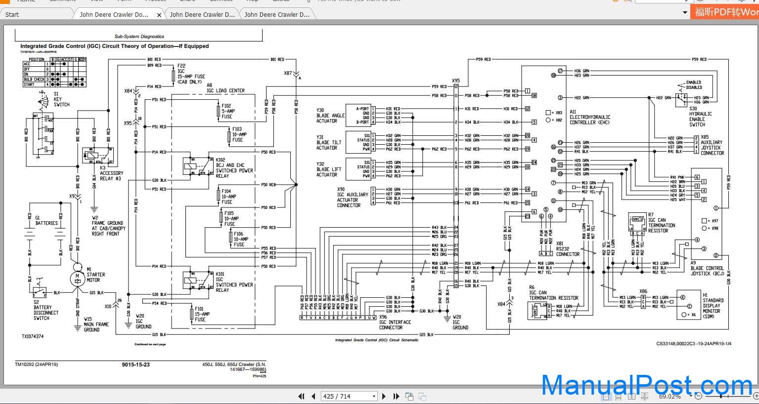Screen dimensions: 759x404
Task: Click the Sub-System Diagnostics header text
Action: (x=139, y=37)
